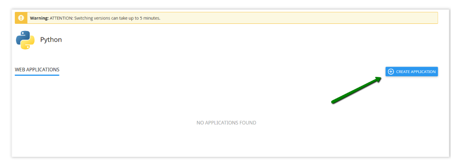Viewport: 451px width, 160px height.
Task: Click the yellow warning exclamation icon
Action: coord(21,18)
